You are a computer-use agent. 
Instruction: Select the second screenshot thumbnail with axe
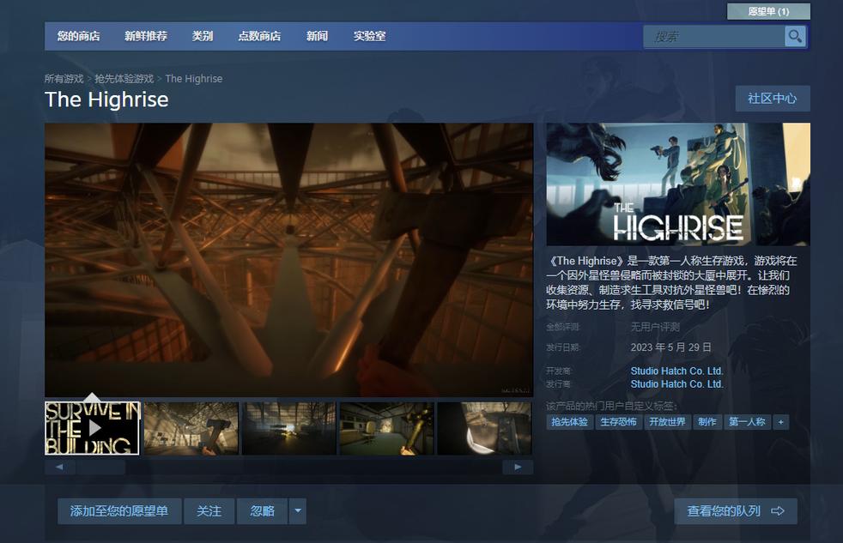coord(191,428)
